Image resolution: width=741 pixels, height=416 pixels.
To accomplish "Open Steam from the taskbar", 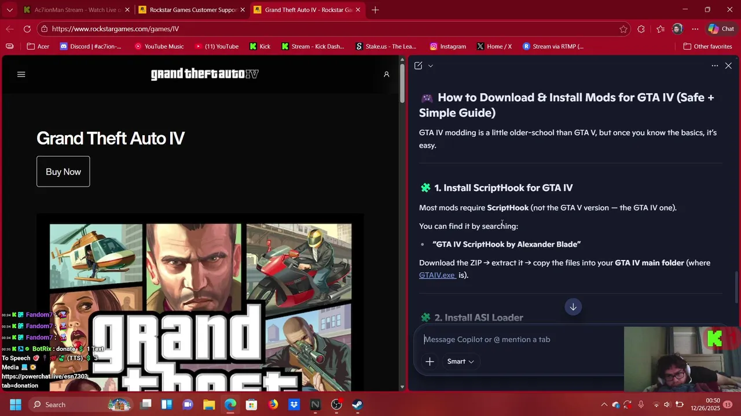I will click(x=357, y=404).
